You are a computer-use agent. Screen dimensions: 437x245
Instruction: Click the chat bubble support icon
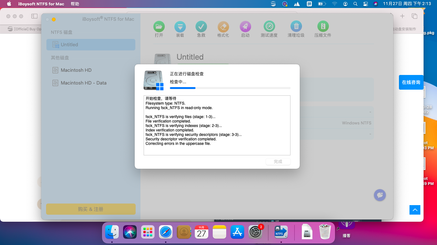click(x=380, y=195)
